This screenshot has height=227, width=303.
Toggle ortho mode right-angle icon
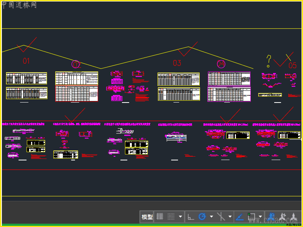click(191, 216)
